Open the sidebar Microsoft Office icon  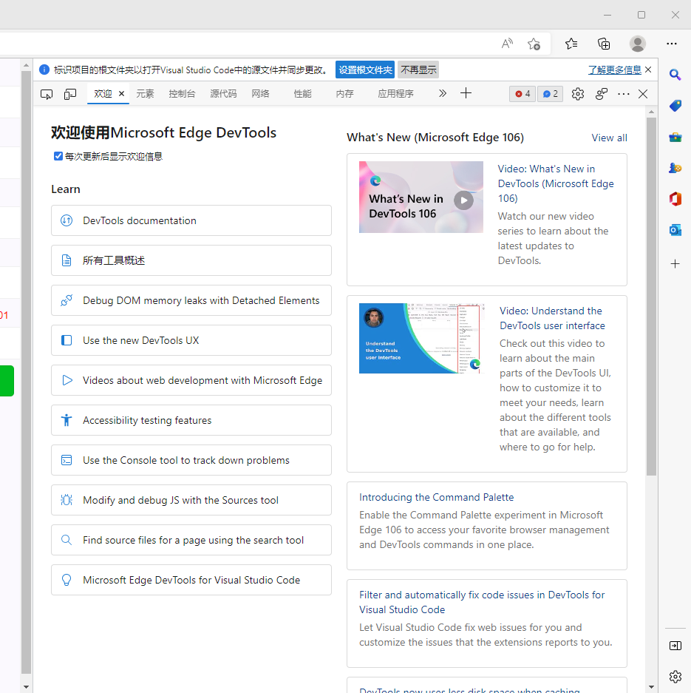click(675, 199)
